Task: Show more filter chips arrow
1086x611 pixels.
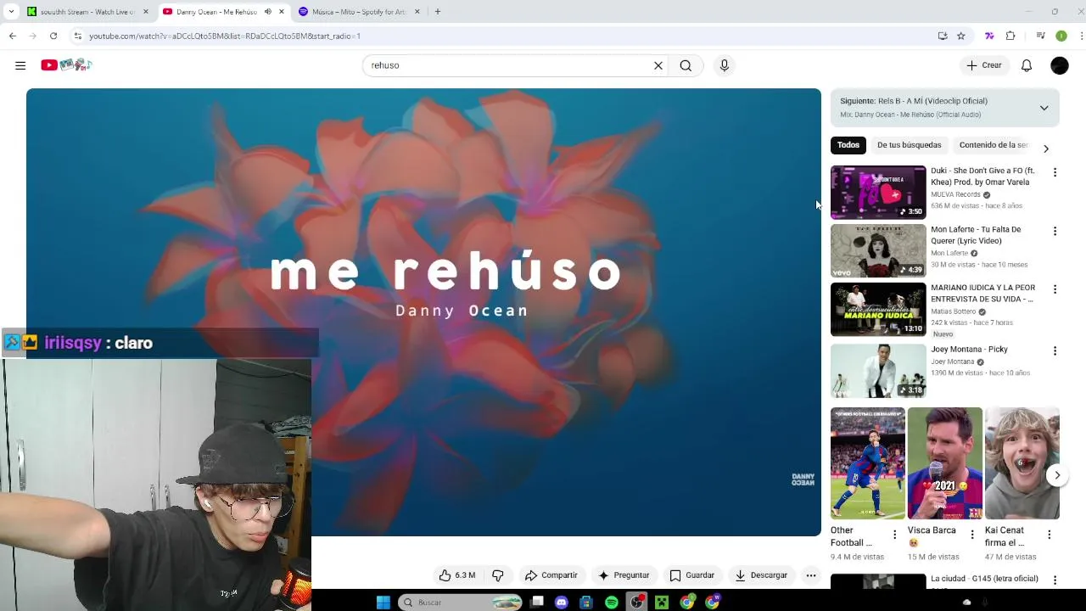Action: point(1046,149)
